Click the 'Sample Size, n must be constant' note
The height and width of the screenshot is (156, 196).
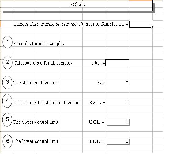pyautogui.click(x=46, y=24)
